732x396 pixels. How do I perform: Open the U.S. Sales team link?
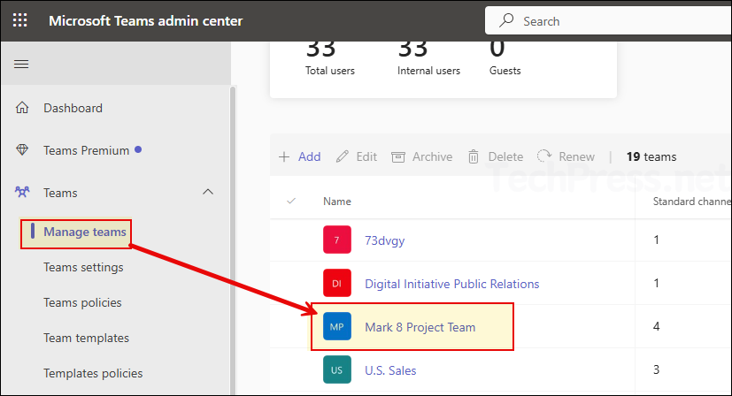point(390,371)
